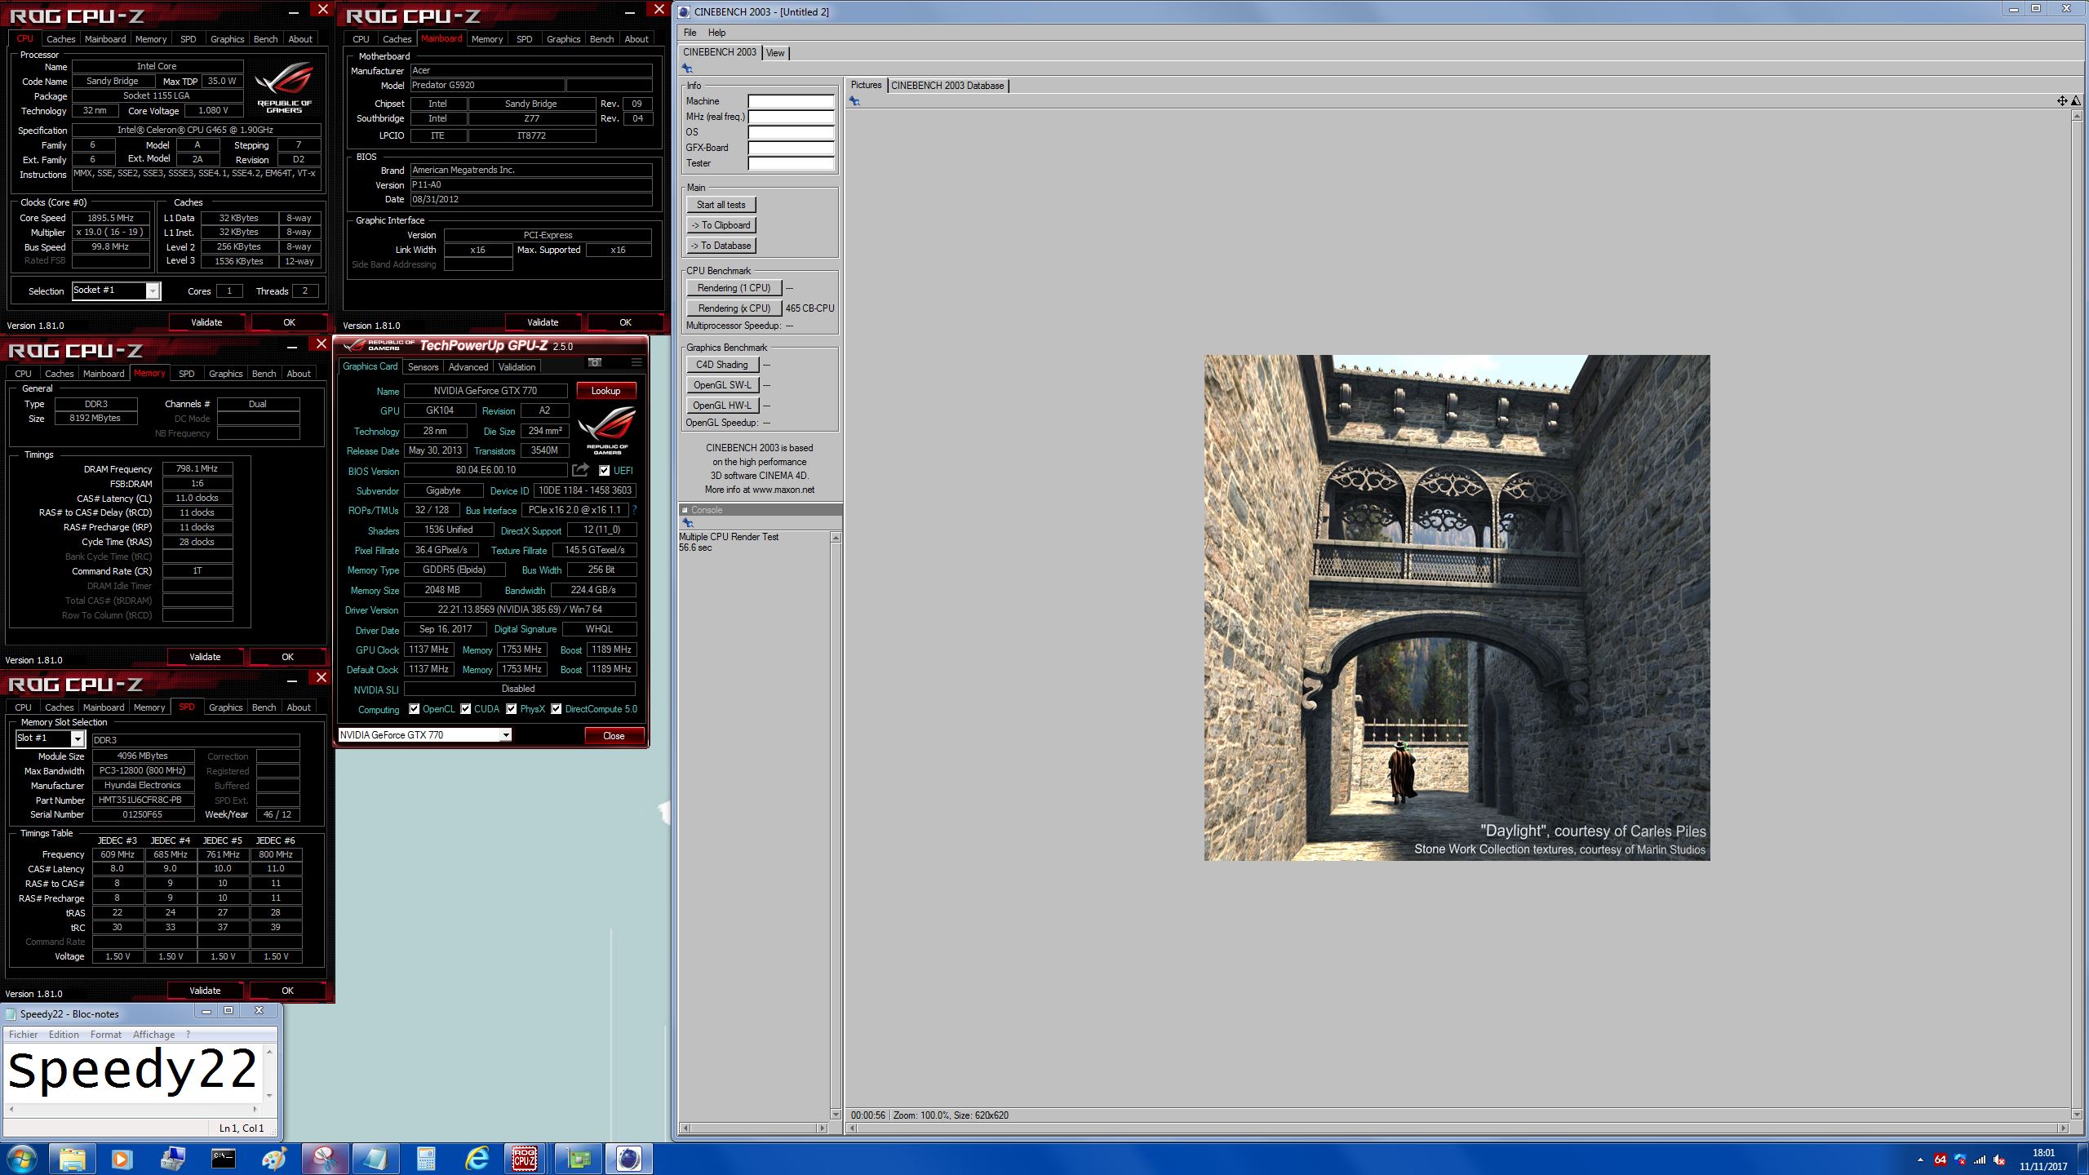Viewport: 2089px width, 1175px height.
Task: Launch Internet Explorer from the taskbar
Action: tap(477, 1159)
